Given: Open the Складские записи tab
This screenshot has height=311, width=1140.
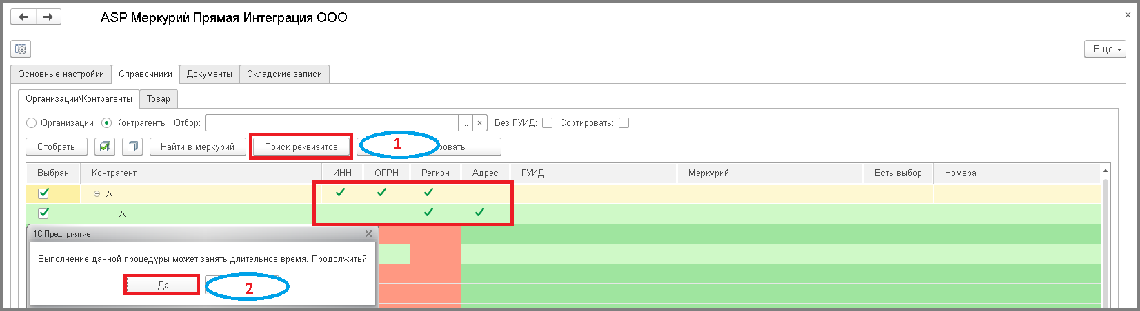Looking at the screenshot, I should point(284,74).
